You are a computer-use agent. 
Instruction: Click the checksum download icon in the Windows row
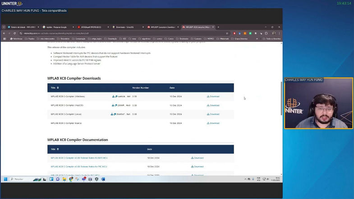[113, 96]
